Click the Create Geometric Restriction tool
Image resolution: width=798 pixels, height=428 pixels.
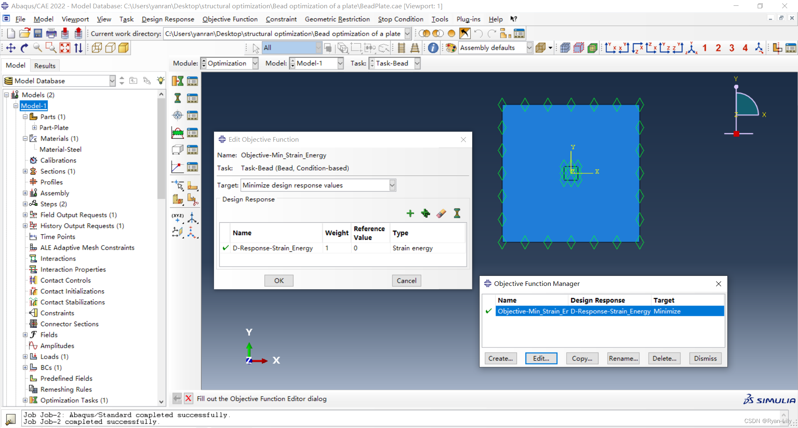[177, 150]
